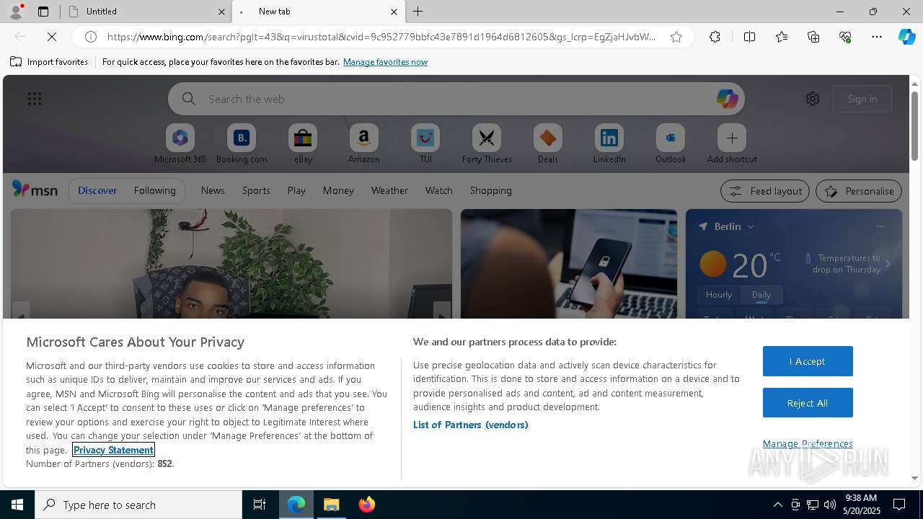Open eBay shortcut
The height and width of the screenshot is (519, 923).
(x=303, y=143)
